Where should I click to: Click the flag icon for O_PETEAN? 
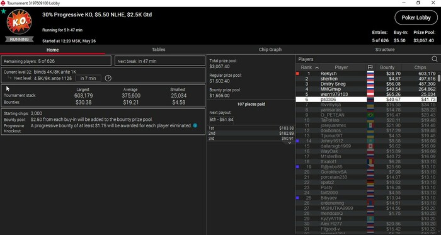click(x=370, y=115)
